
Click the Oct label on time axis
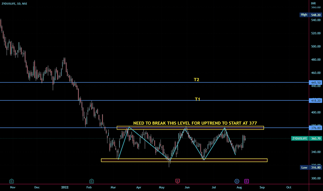[289, 188]
